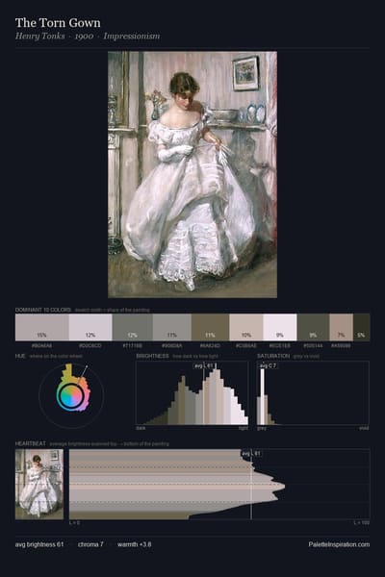Select the darkest 5% swatch
Viewport: 385px width, 577px height.
coord(362,327)
